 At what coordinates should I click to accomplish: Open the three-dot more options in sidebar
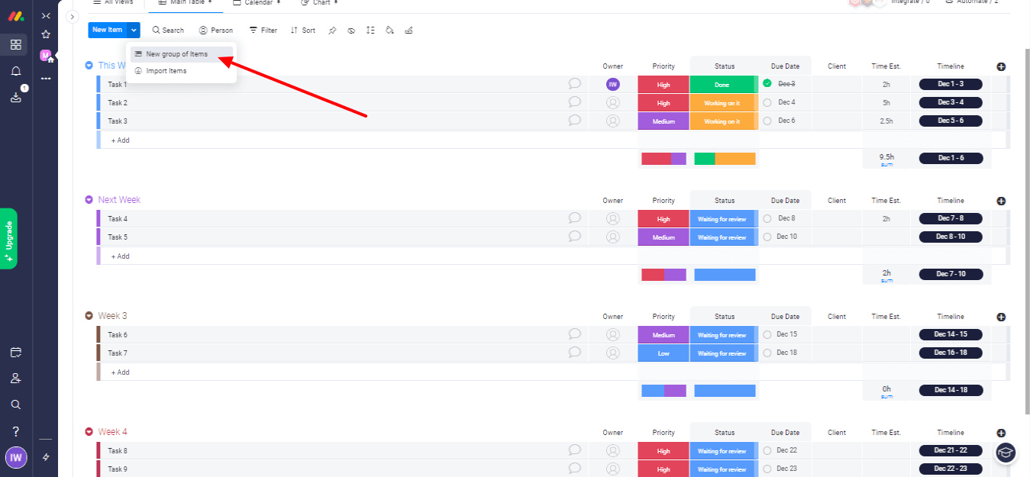click(46, 78)
